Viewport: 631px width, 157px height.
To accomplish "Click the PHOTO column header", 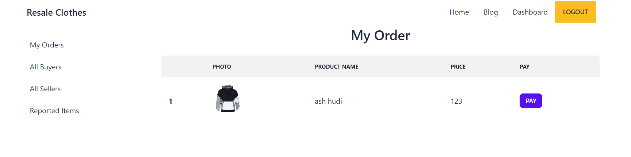I will click(222, 66).
